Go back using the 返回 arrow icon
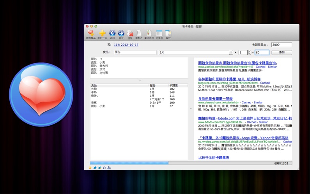The height and width of the screenshot is (194, 310). (112, 34)
